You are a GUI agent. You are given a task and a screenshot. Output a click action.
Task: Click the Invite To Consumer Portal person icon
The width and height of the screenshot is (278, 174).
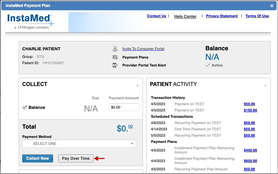pos(115,49)
